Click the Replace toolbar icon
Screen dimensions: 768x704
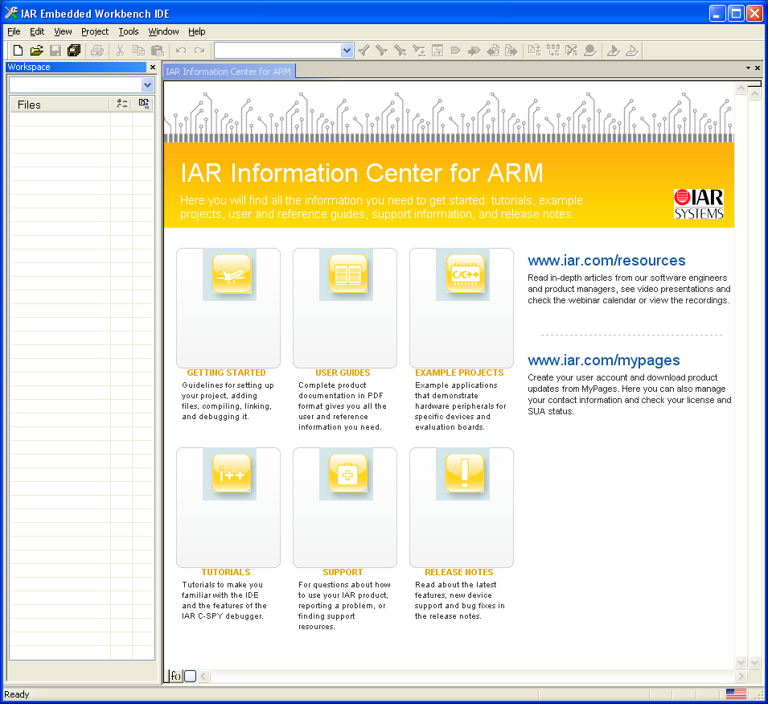[419, 51]
